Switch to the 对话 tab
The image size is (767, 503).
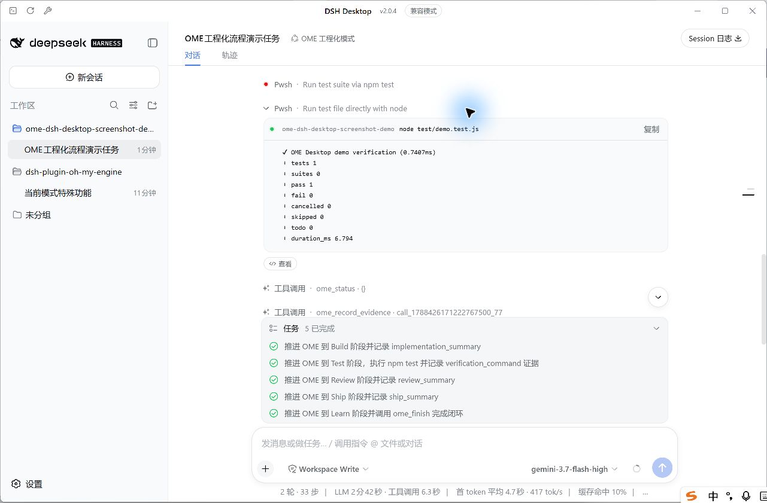point(192,55)
